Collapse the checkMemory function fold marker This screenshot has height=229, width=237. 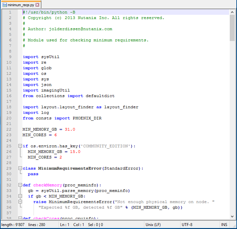[20, 185]
